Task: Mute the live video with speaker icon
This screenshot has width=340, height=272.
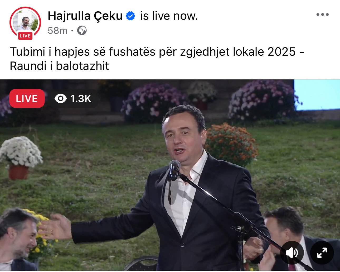Action: click(292, 253)
